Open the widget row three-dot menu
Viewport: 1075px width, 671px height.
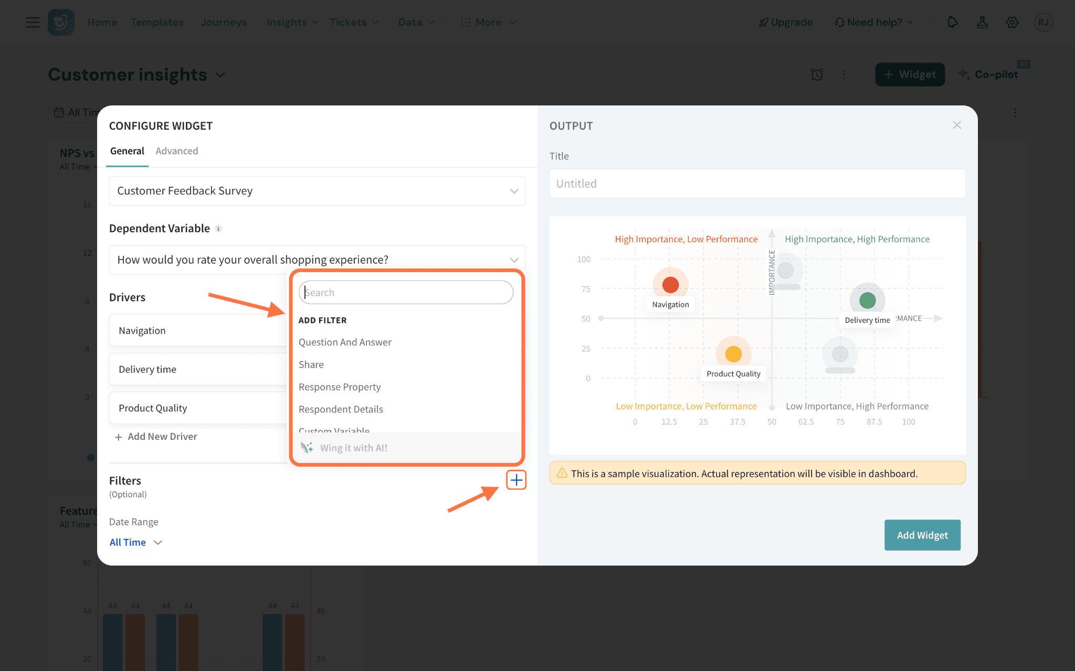click(x=1015, y=113)
